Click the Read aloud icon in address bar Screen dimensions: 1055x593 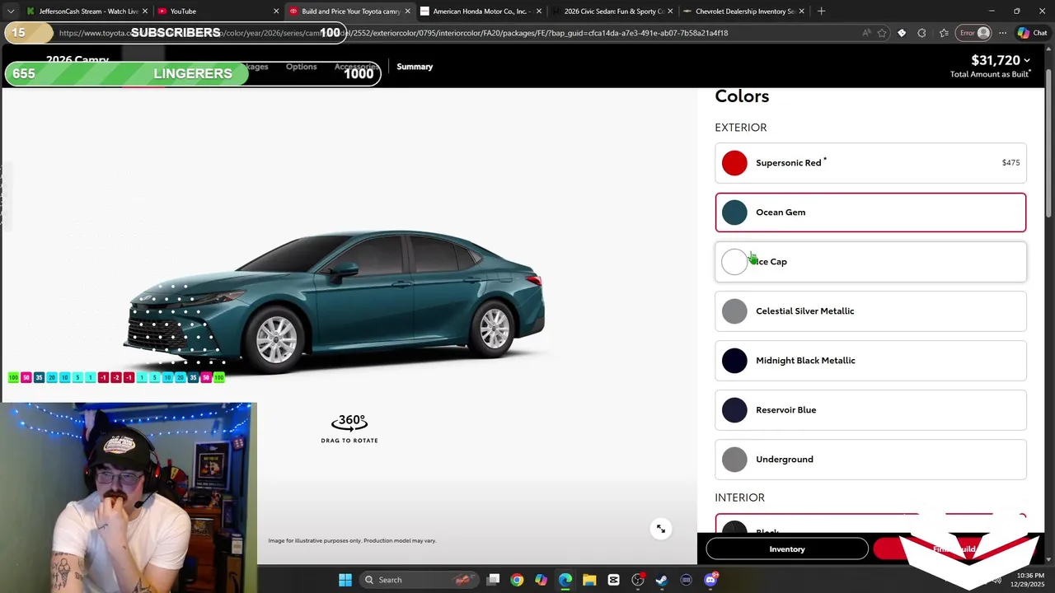pyautogui.click(x=865, y=33)
